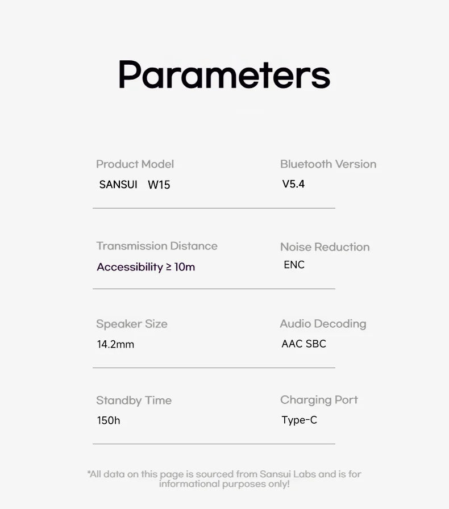Select the Standby Time label
This screenshot has height=509, width=449.
(x=134, y=400)
